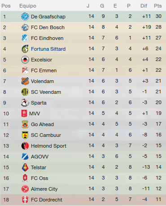Screen dimensions: 166x206
Task: Open the Fortuna Sittard team link
Action: point(48,49)
